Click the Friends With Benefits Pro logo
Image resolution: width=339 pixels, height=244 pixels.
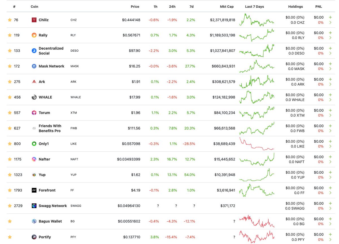pos(34,128)
